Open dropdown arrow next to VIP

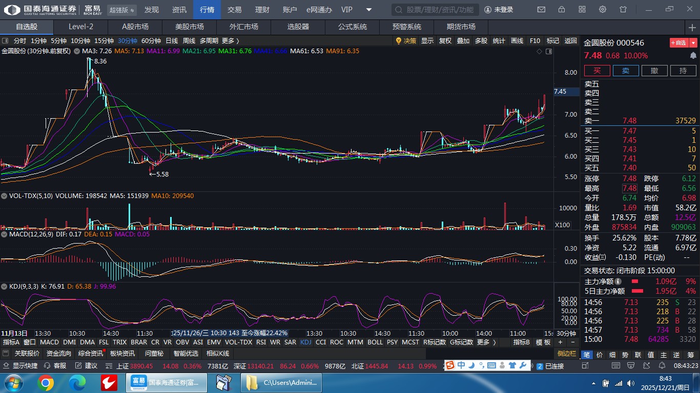(x=368, y=10)
